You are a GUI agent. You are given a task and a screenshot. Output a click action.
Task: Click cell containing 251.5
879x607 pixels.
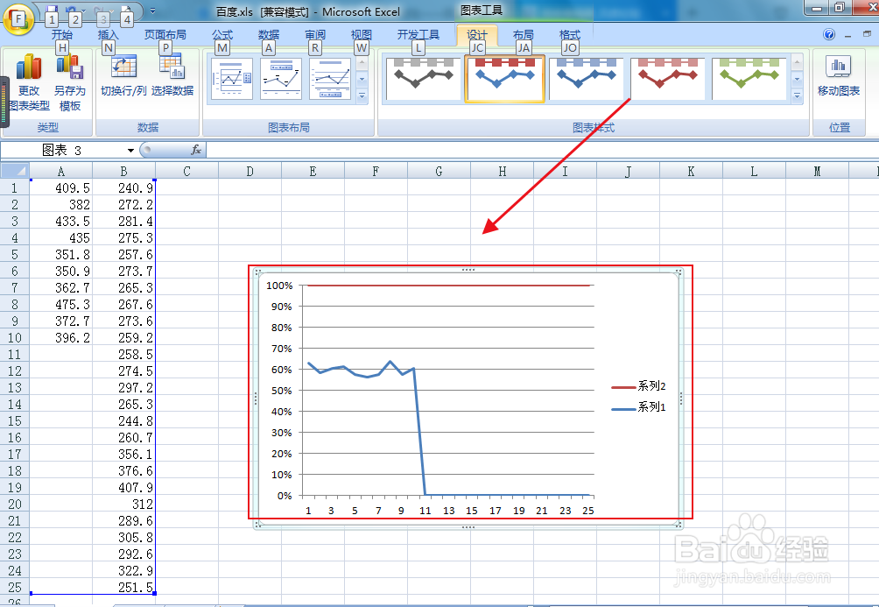[124, 588]
